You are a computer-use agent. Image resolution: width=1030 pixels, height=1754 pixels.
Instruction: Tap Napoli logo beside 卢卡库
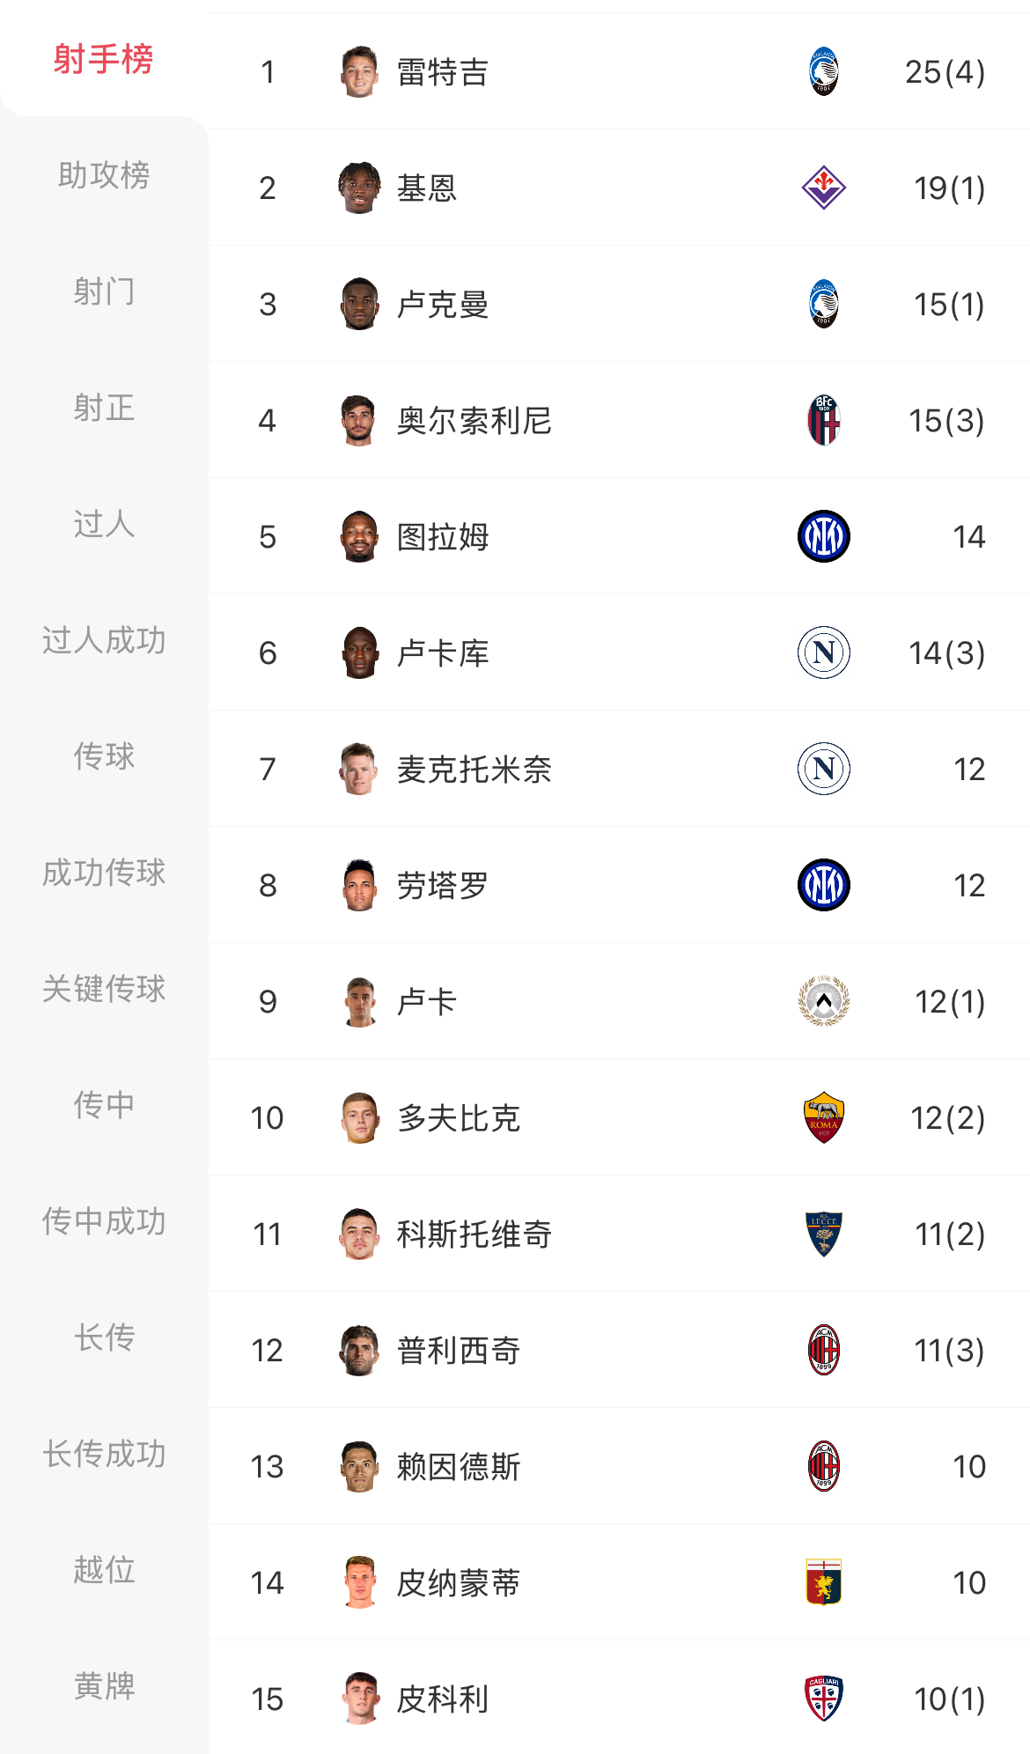823,652
